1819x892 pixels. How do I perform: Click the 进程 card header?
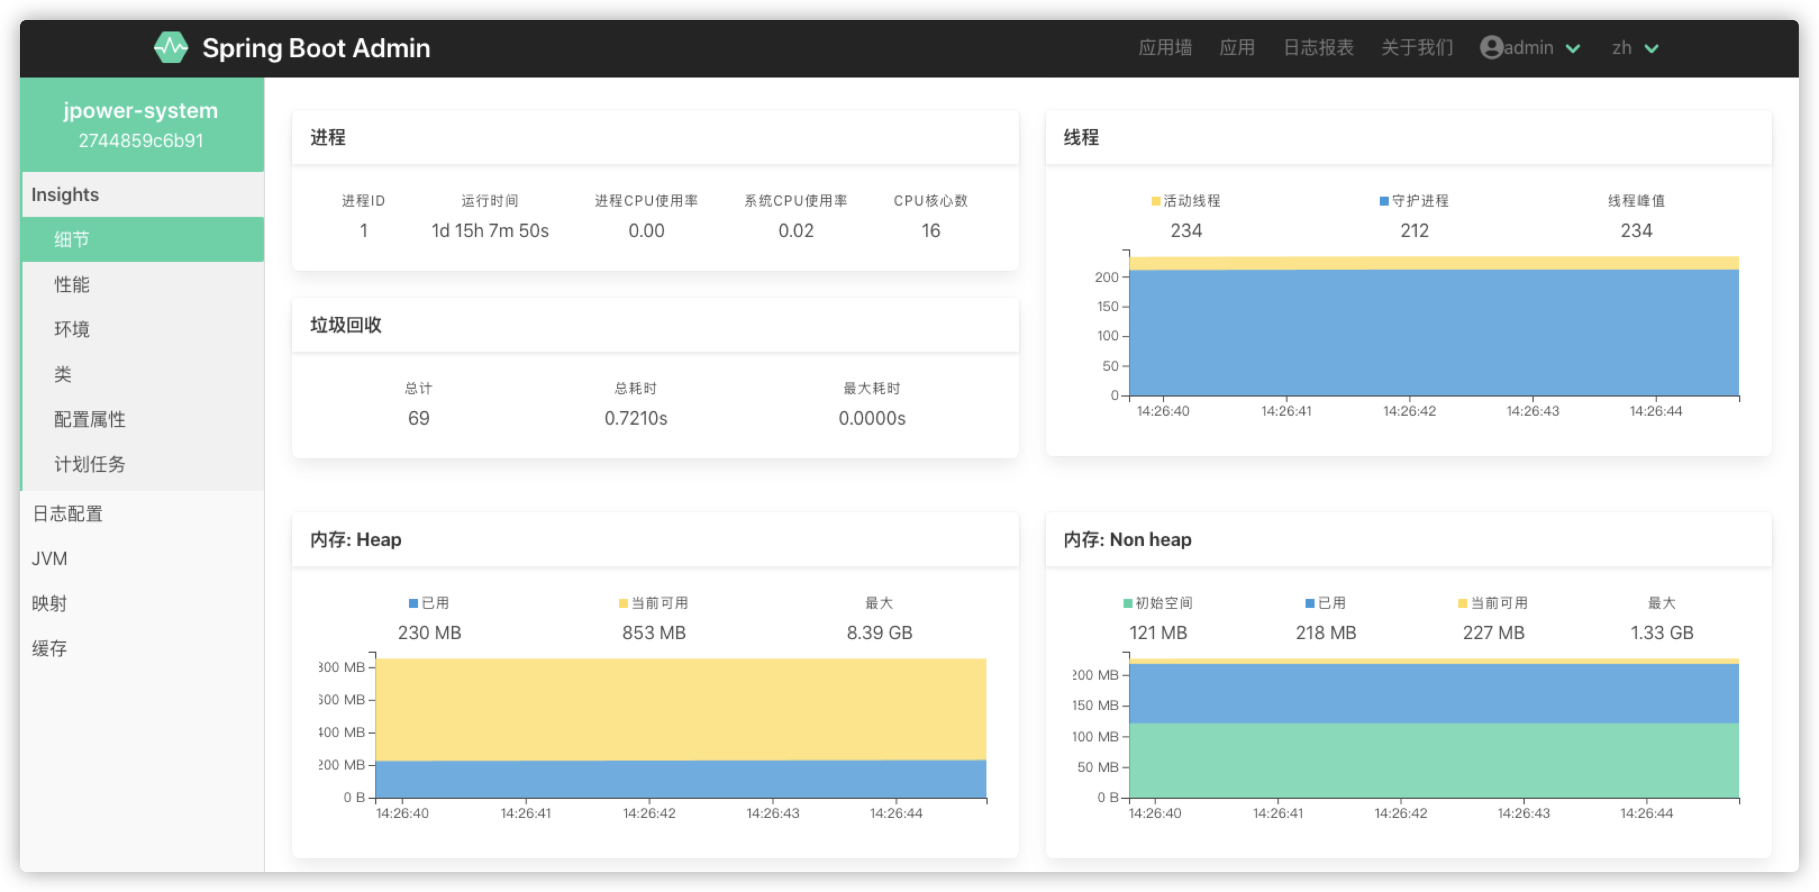pos(655,138)
